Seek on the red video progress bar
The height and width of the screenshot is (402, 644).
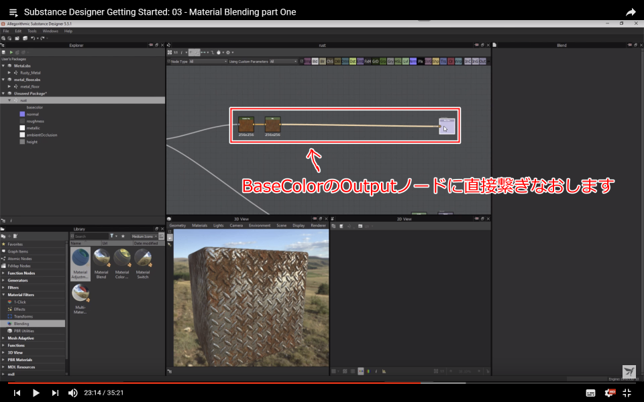[x=213, y=383]
